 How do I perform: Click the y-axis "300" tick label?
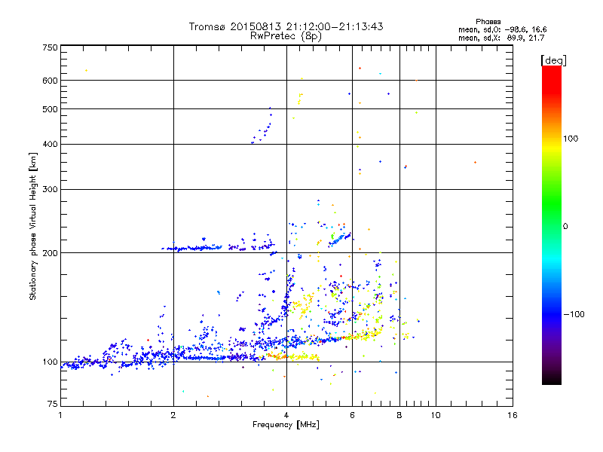point(50,189)
